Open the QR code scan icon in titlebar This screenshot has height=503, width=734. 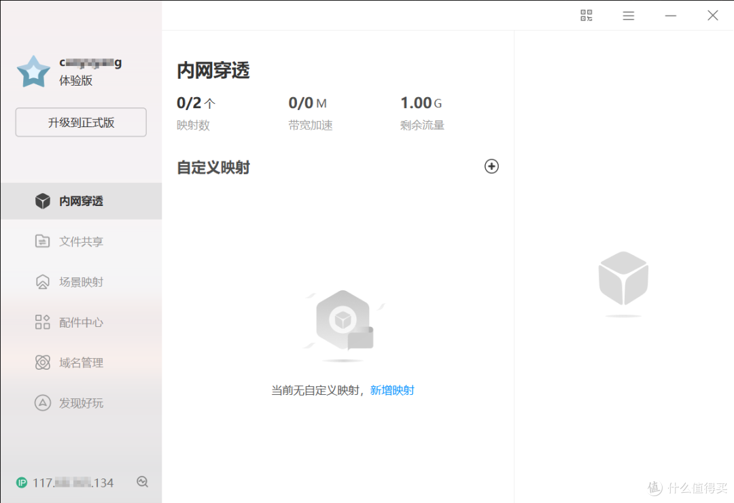coord(586,15)
